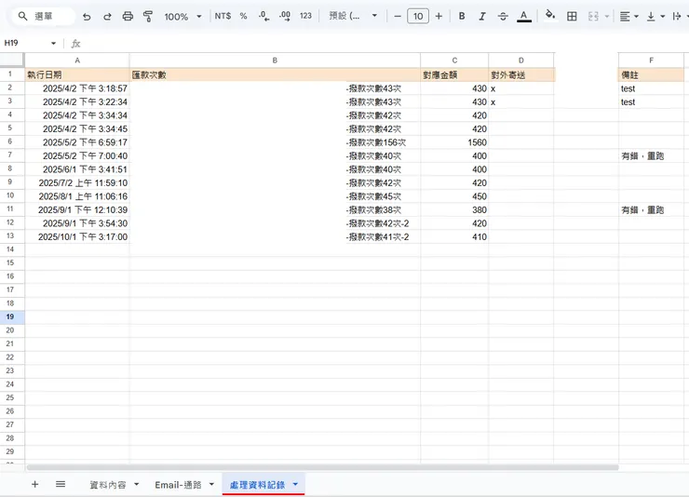Click the x cell in row 2 column D
The height and width of the screenshot is (497, 689).
pos(521,88)
